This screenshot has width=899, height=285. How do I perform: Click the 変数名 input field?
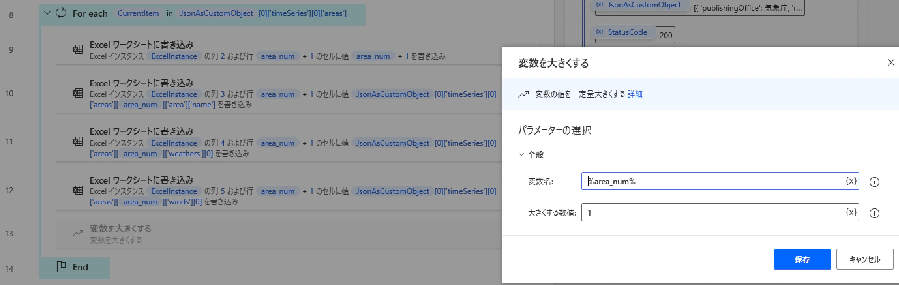[x=720, y=181]
